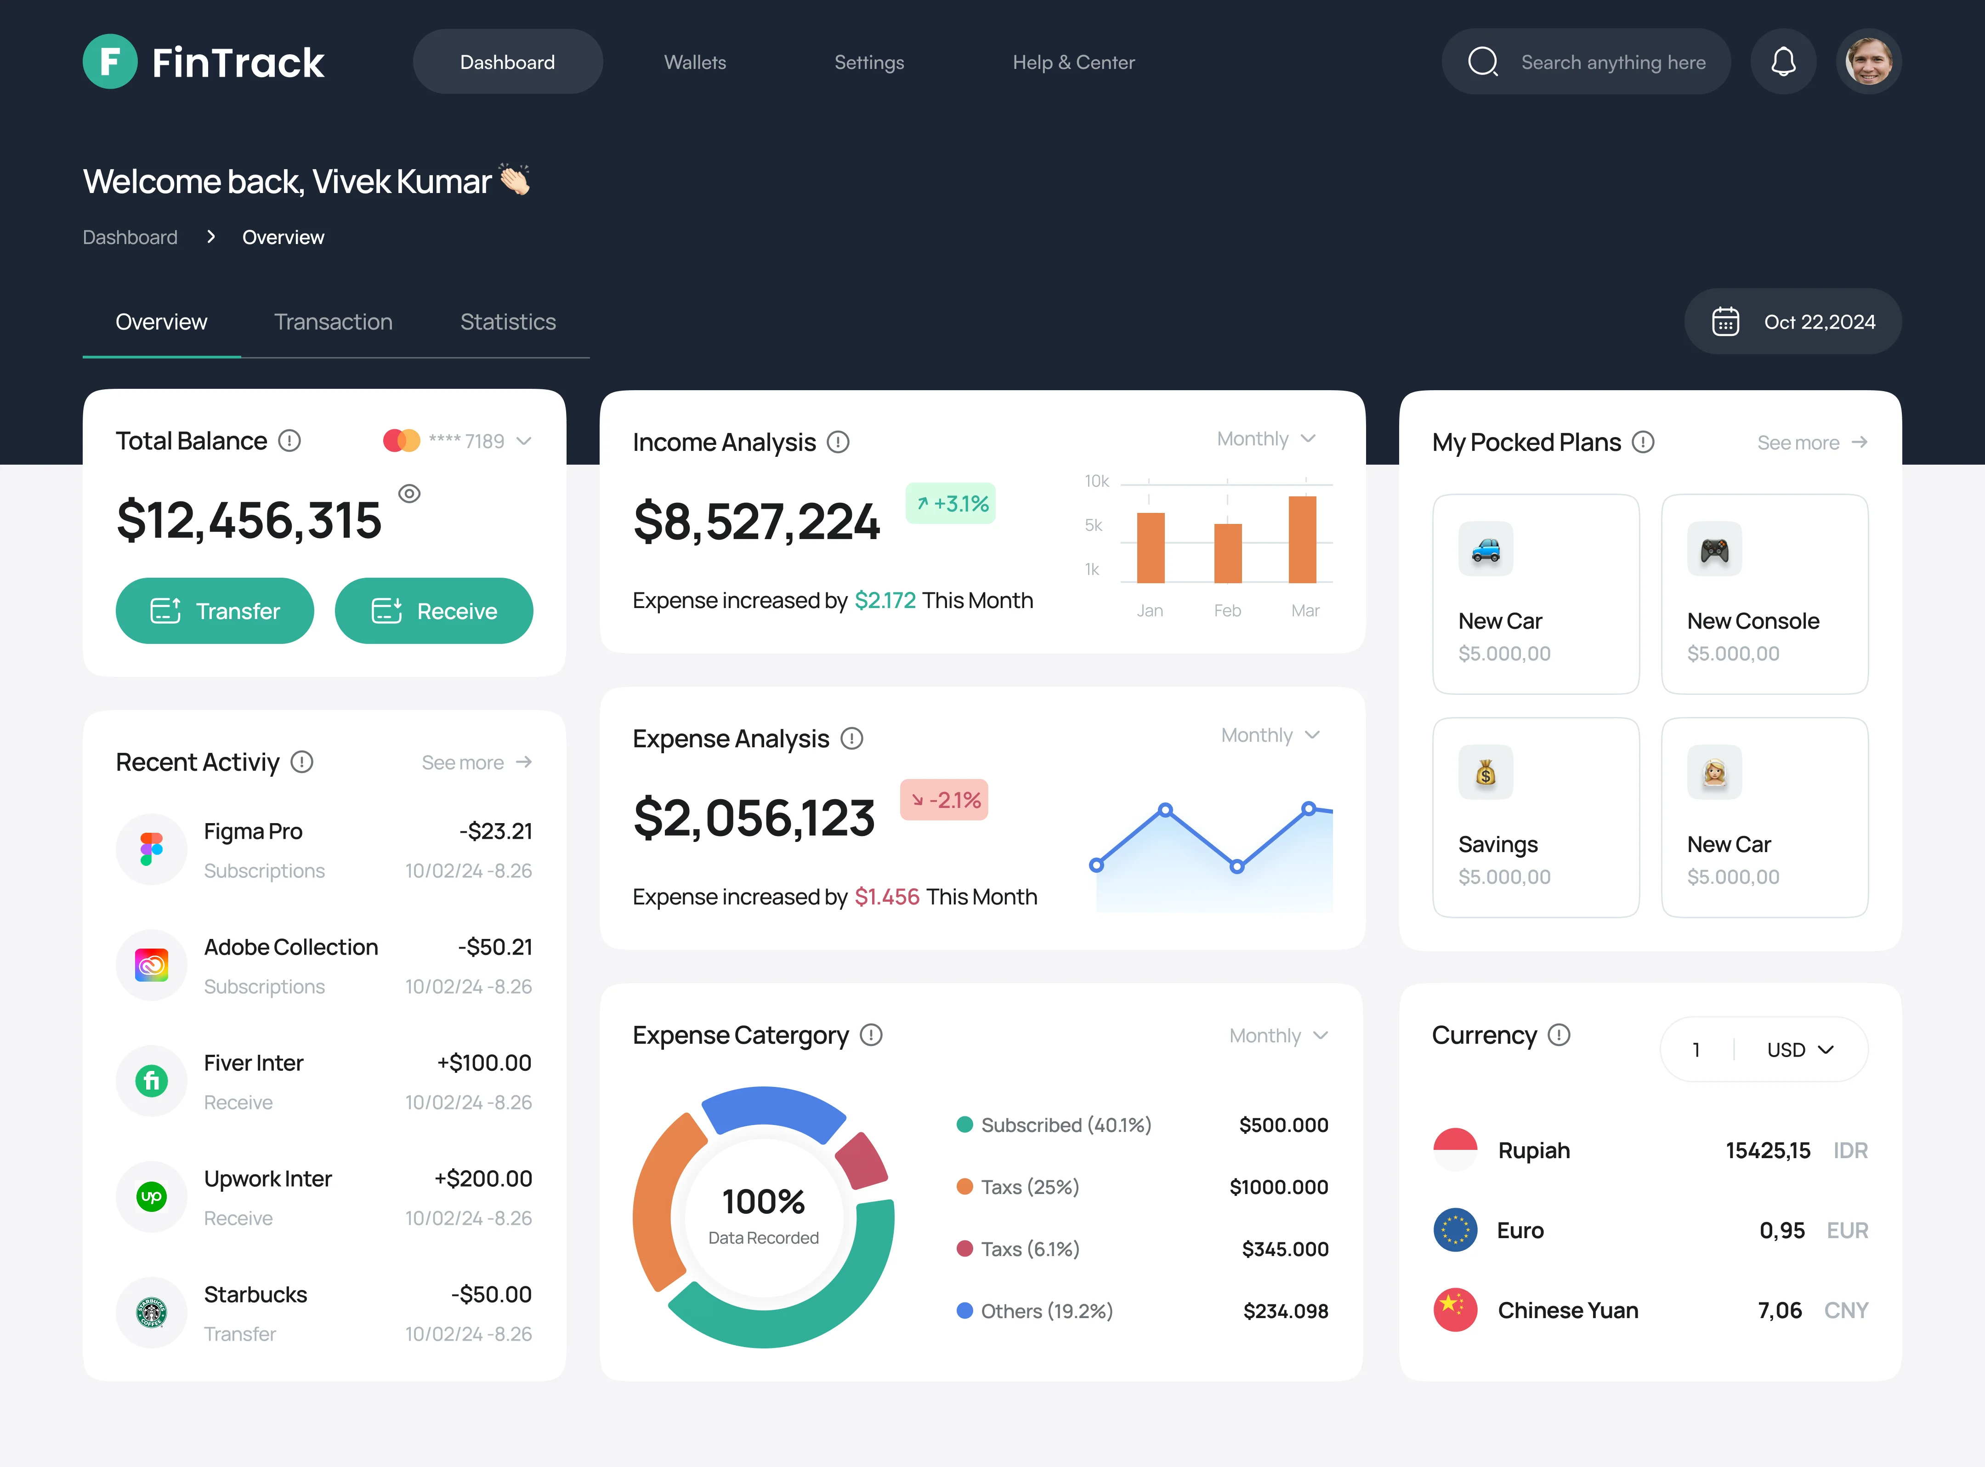Open the Wallets menu item
The height and width of the screenshot is (1467, 1985).
coord(694,61)
